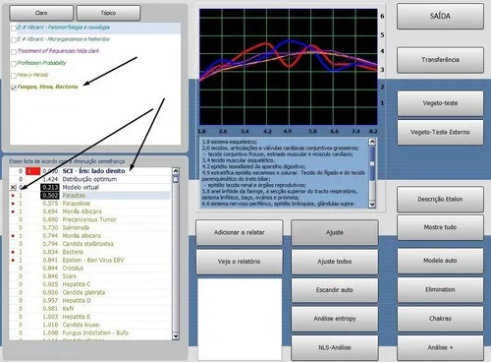The image size is (491, 362).
Task: Check Profession Probability checkbox
Action: pyautogui.click(x=14, y=64)
